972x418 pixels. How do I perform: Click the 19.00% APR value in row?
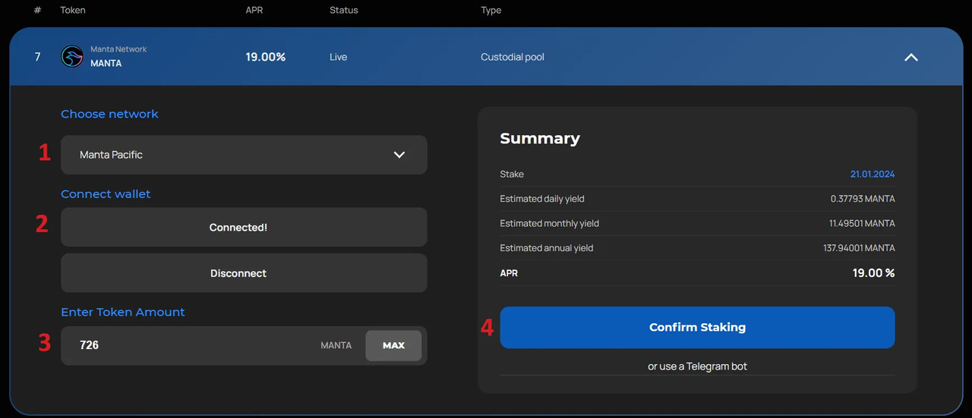pyautogui.click(x=266, y=57)
